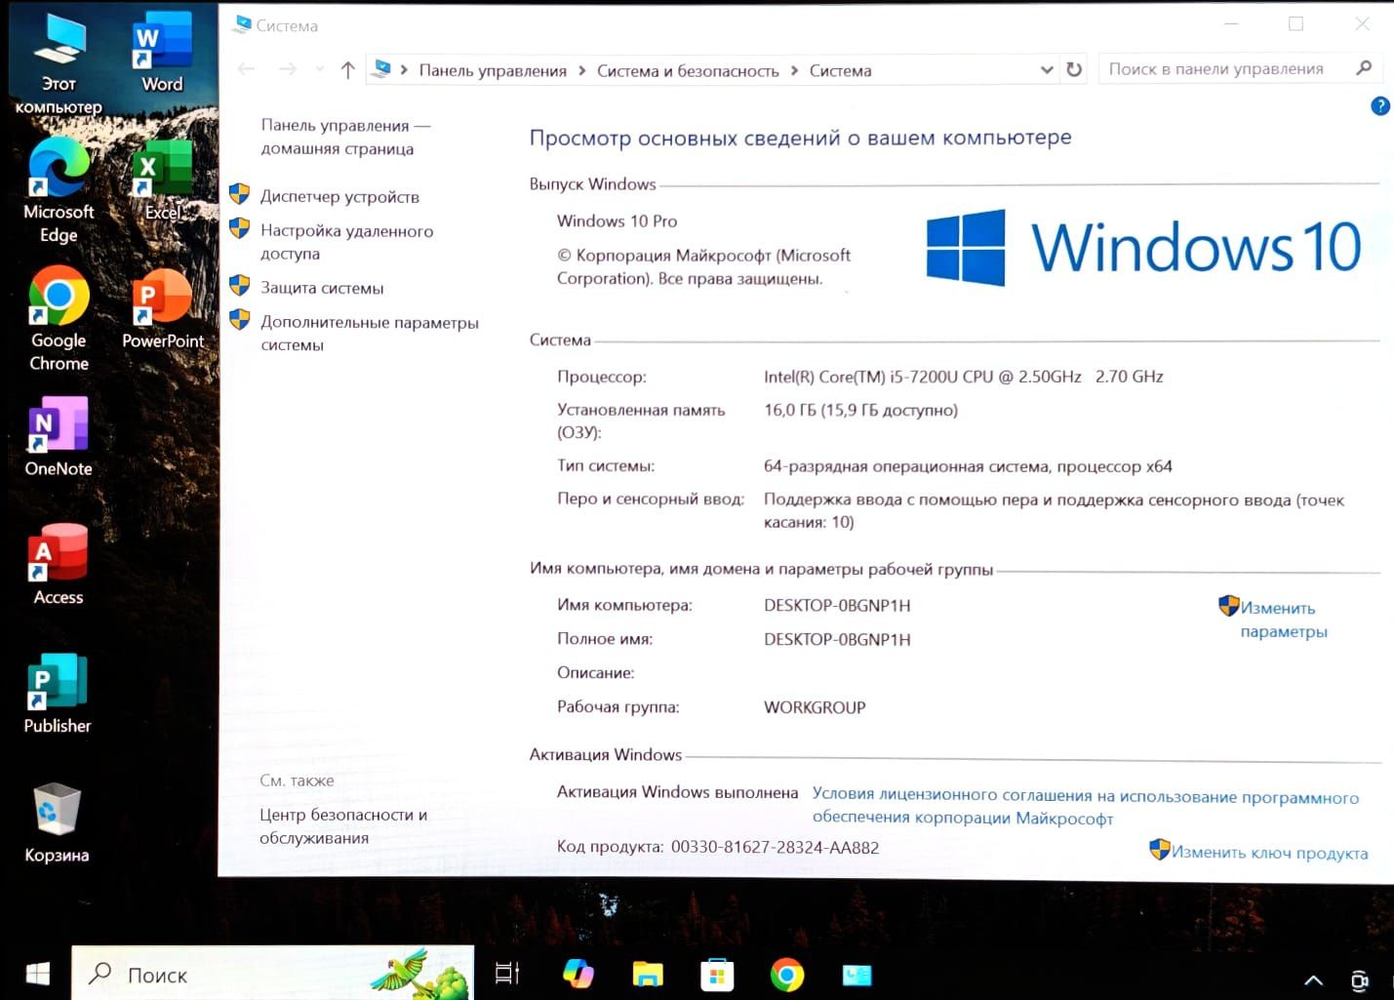Click the Meet Now tray icon
Image resolution: width=1394 pixels, height=1000 pixels.
tap(1360, 980)
